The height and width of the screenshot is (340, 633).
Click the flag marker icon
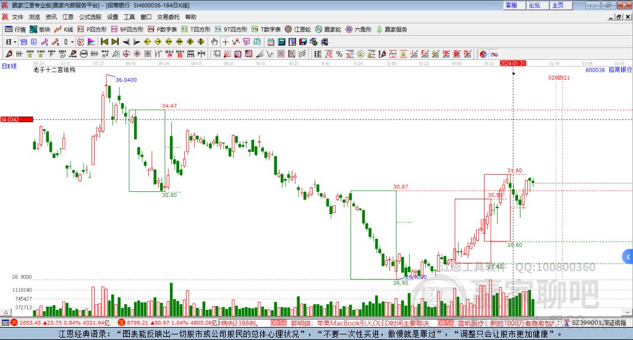[x=91, y=42]
